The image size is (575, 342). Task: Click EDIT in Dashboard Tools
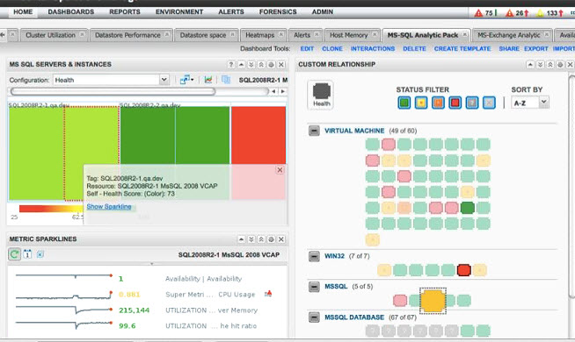pos(307,48)
